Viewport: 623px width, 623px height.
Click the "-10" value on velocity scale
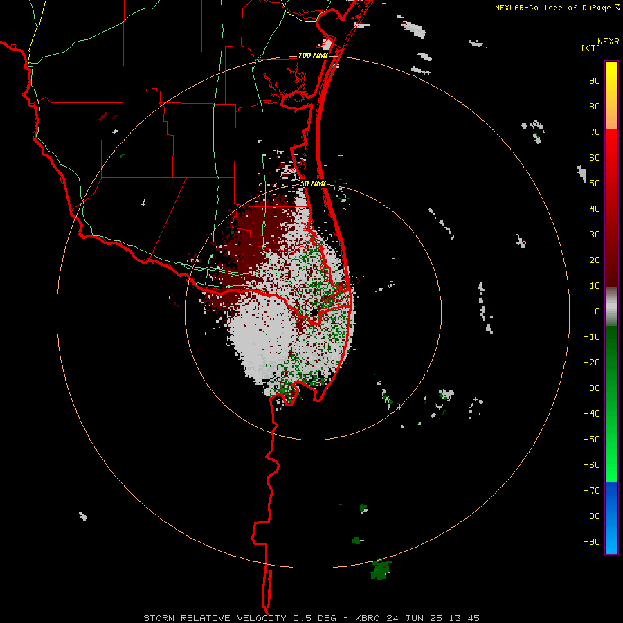(x=592, y=337)
